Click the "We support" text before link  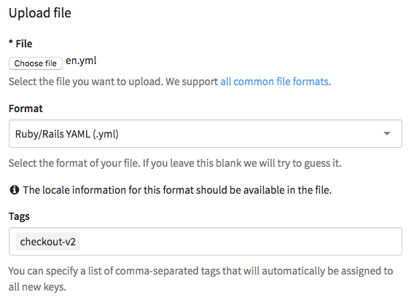(x=192, y=82)
